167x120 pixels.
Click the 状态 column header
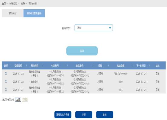coord(157,66)
